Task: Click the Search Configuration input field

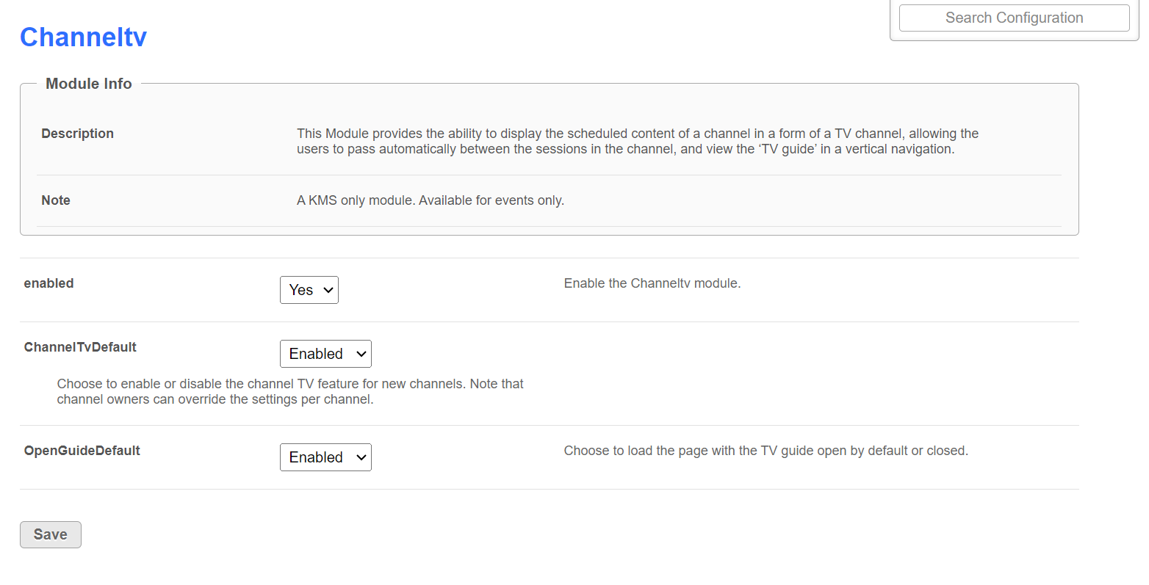Action: click(1014, 18)
